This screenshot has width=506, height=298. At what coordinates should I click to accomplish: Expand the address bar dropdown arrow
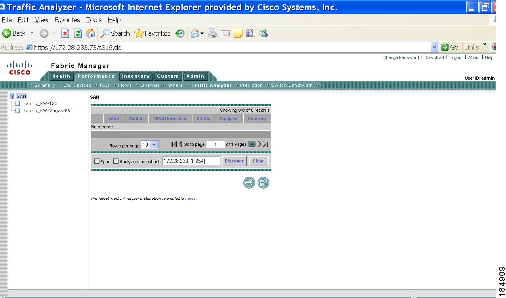pos(434,47)
